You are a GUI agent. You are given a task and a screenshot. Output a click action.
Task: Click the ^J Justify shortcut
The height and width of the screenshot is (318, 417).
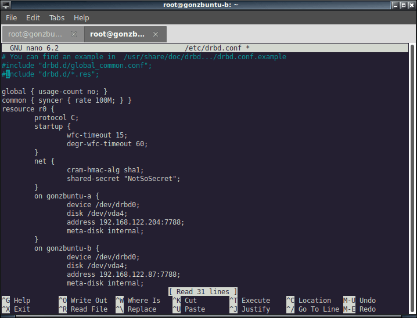pyautogui.click(x=250, y=309)
